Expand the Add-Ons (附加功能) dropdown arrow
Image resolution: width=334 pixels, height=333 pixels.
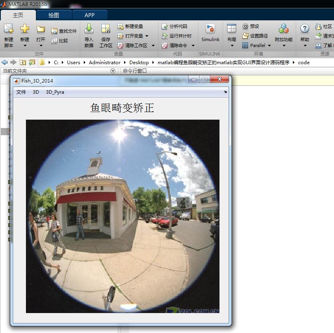[x=284, y=45]
